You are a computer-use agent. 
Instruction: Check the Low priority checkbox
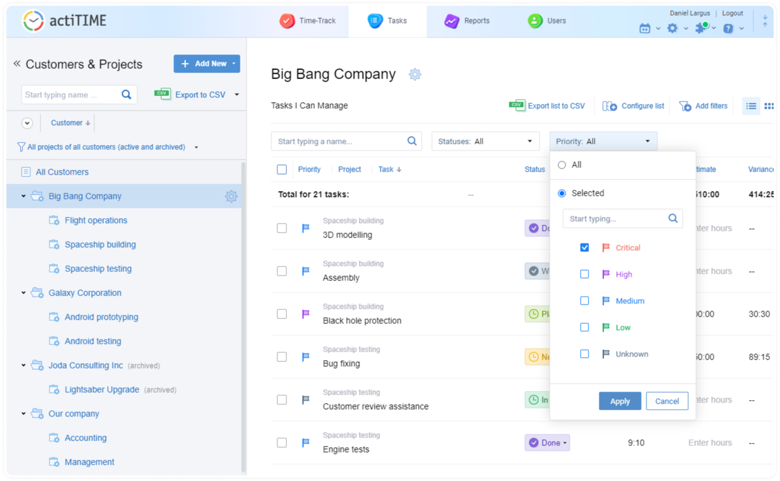click(584, 328)
